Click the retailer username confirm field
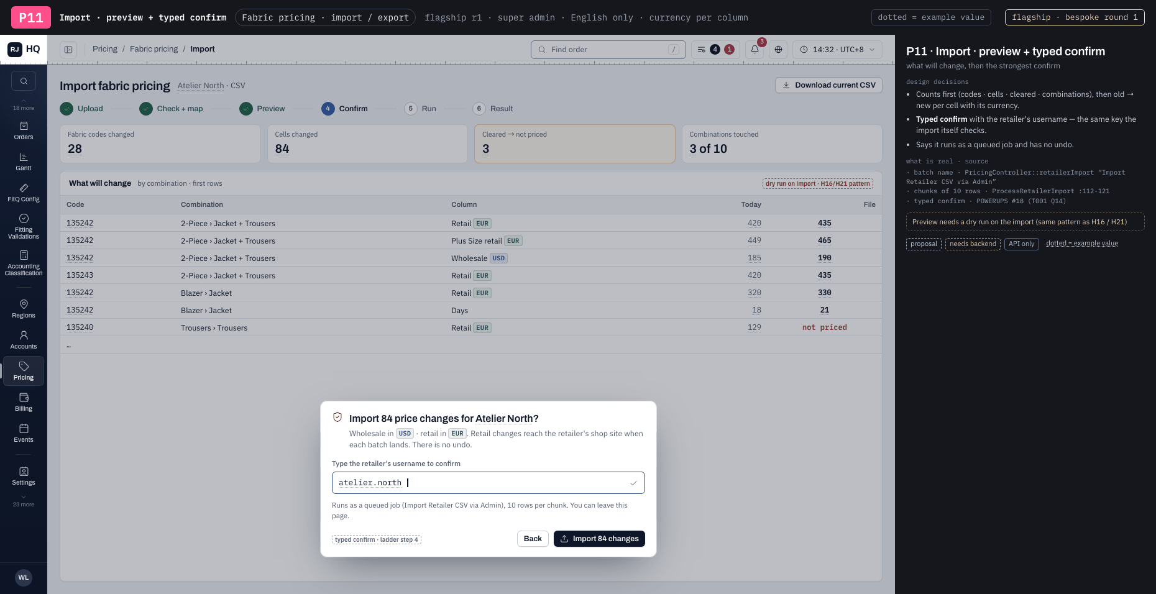This screenshot has height=594, width=1156. [x=489, y=483]
